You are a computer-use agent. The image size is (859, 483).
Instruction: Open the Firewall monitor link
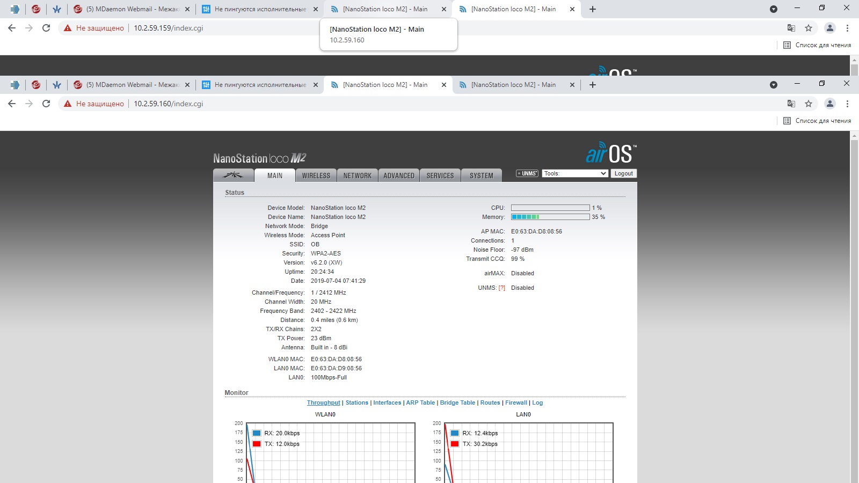(516, 403)
